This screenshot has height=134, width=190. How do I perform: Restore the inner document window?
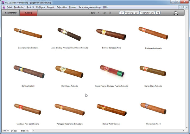coord(183,7)
